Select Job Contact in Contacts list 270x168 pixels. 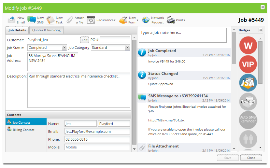pos(26,122)
